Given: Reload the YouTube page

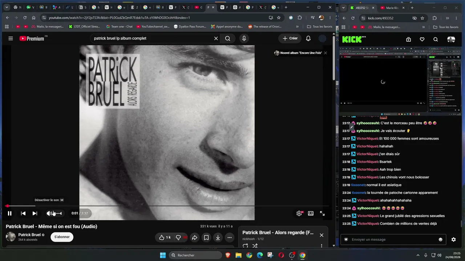Looking at the screenshot, I should [x=25, y=18].
